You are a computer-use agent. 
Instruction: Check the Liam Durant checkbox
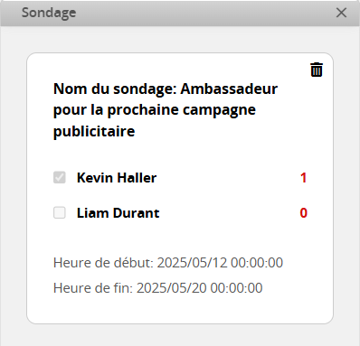[x=60, y=212]
